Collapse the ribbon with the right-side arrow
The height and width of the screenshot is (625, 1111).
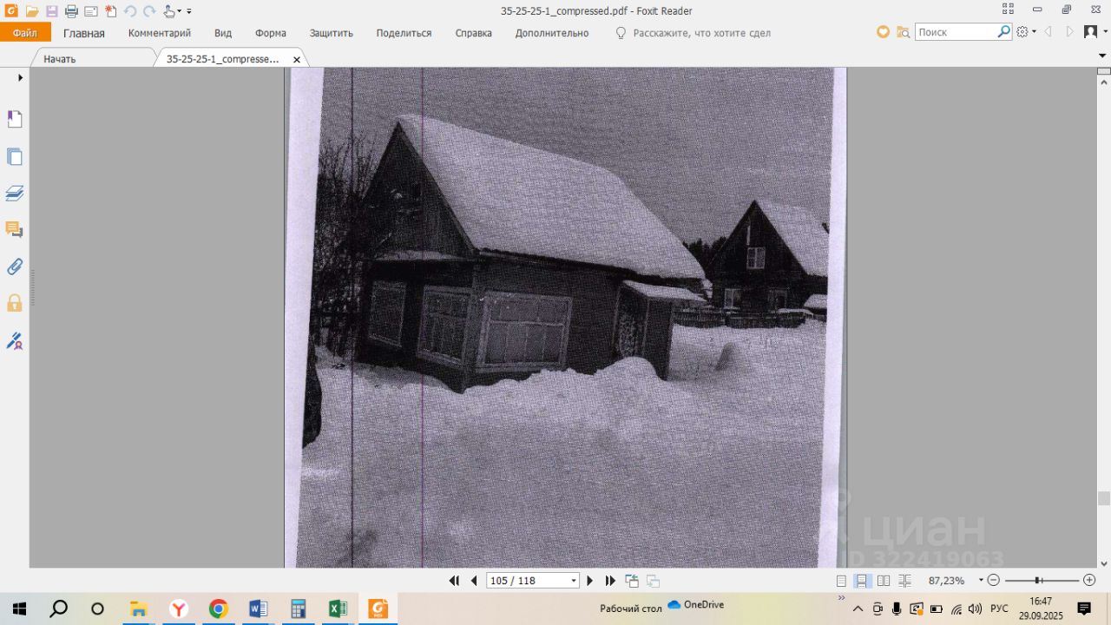click(x=1102, y=56)
